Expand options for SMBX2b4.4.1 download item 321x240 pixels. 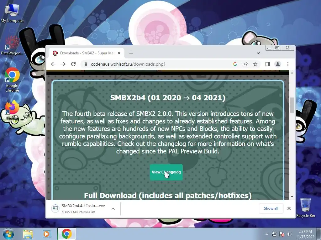point(113,208)
